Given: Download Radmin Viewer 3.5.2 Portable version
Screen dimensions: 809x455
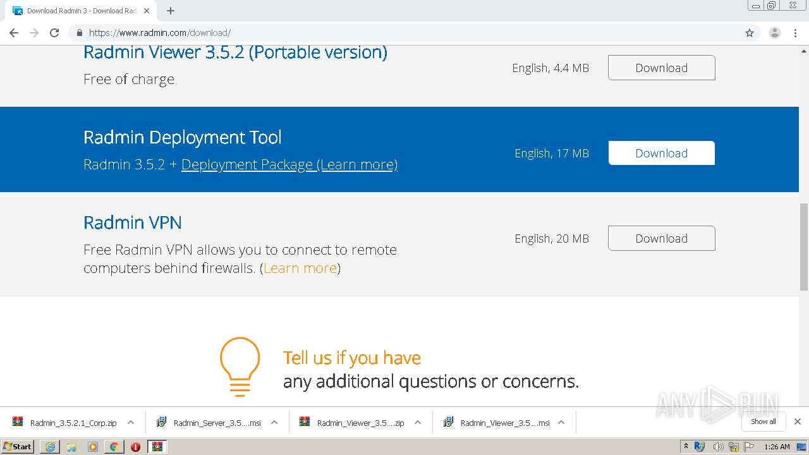Looking at the screenshot, I should (661, 68).
